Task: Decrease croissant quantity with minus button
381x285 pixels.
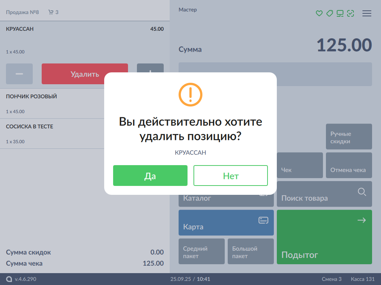Action: coord(19,74)
